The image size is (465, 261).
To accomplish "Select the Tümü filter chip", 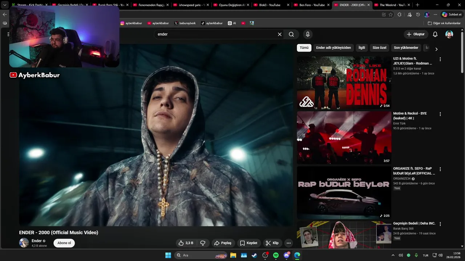I will pyautogui.click(x=304, y=48).
